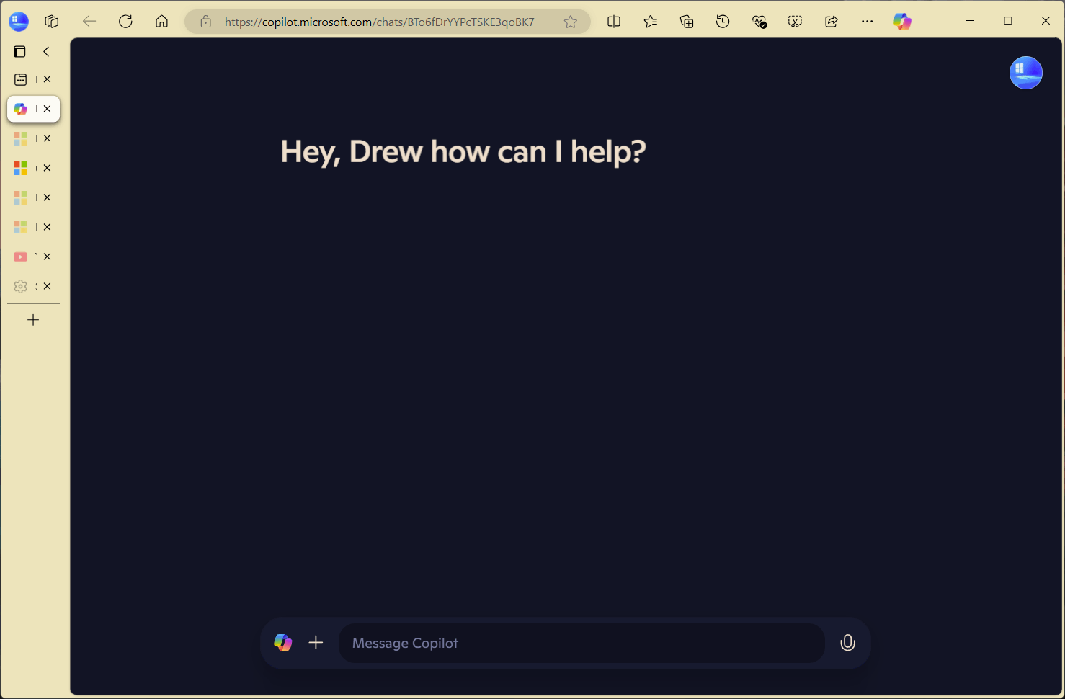
Task: Open Settings and more menu
Action: (867, 22)
